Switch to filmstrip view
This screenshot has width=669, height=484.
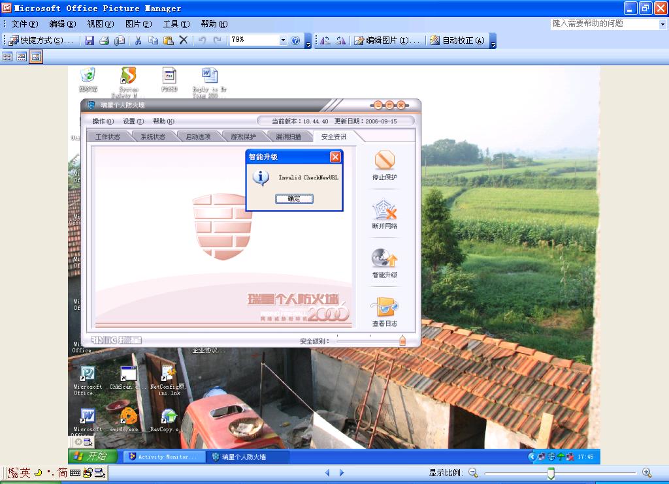point(22,57)
